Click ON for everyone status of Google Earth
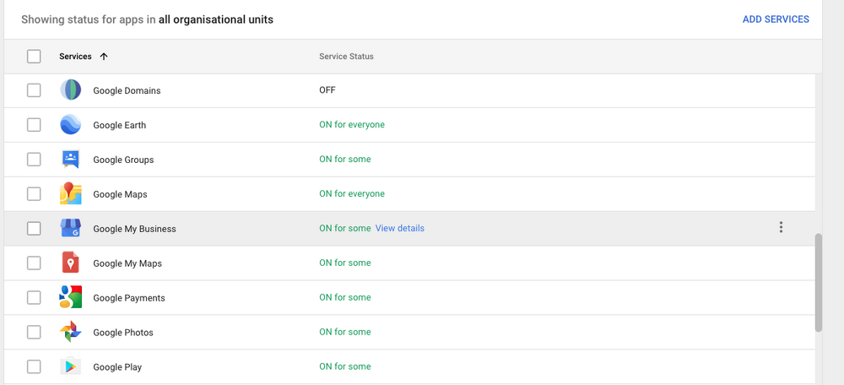Image resolution: width=844 pixels, height=385 pixels. point(352,124)
